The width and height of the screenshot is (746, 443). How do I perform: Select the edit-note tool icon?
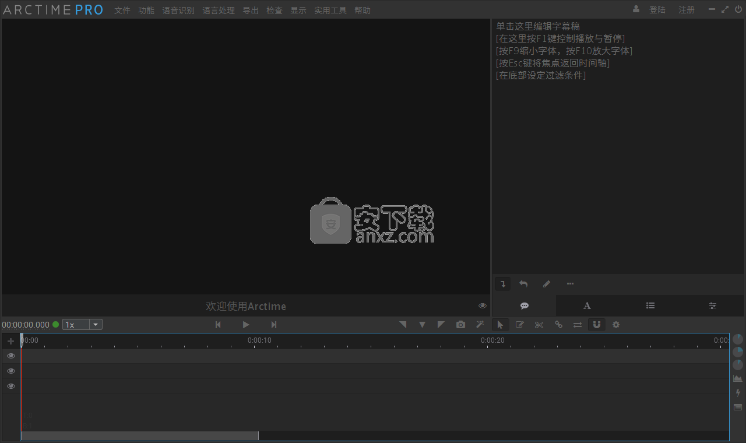click(x=520, y=325)
